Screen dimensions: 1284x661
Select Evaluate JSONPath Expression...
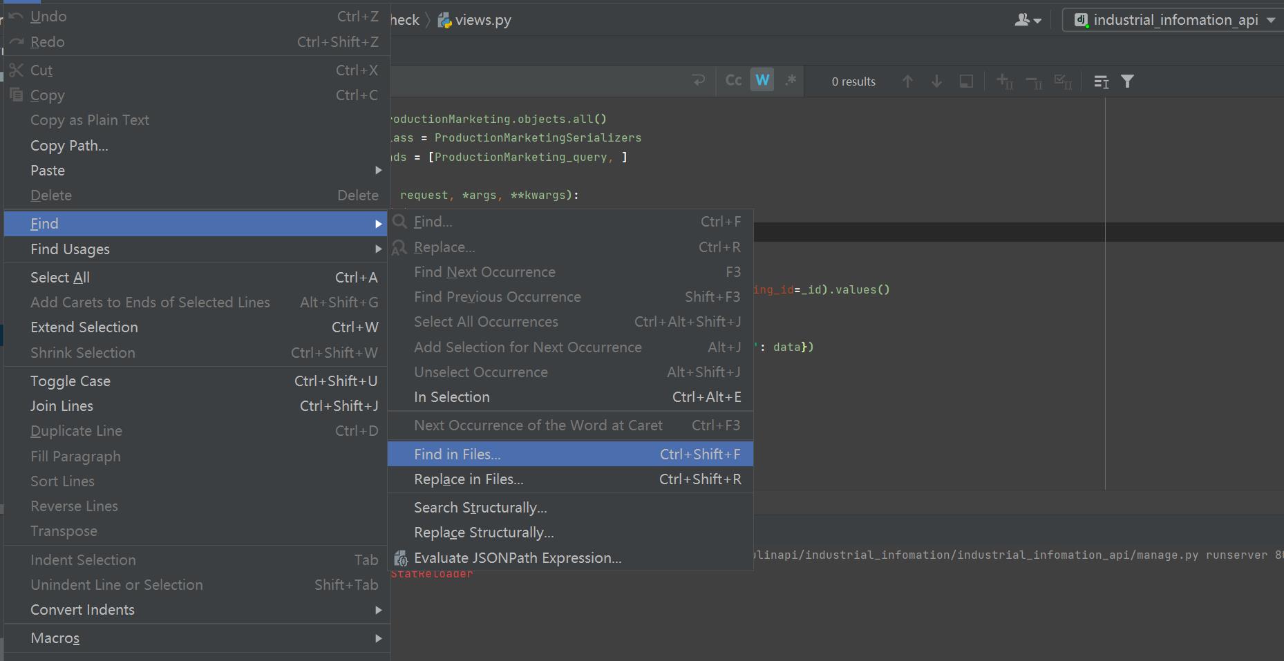(x=570, y=558)
